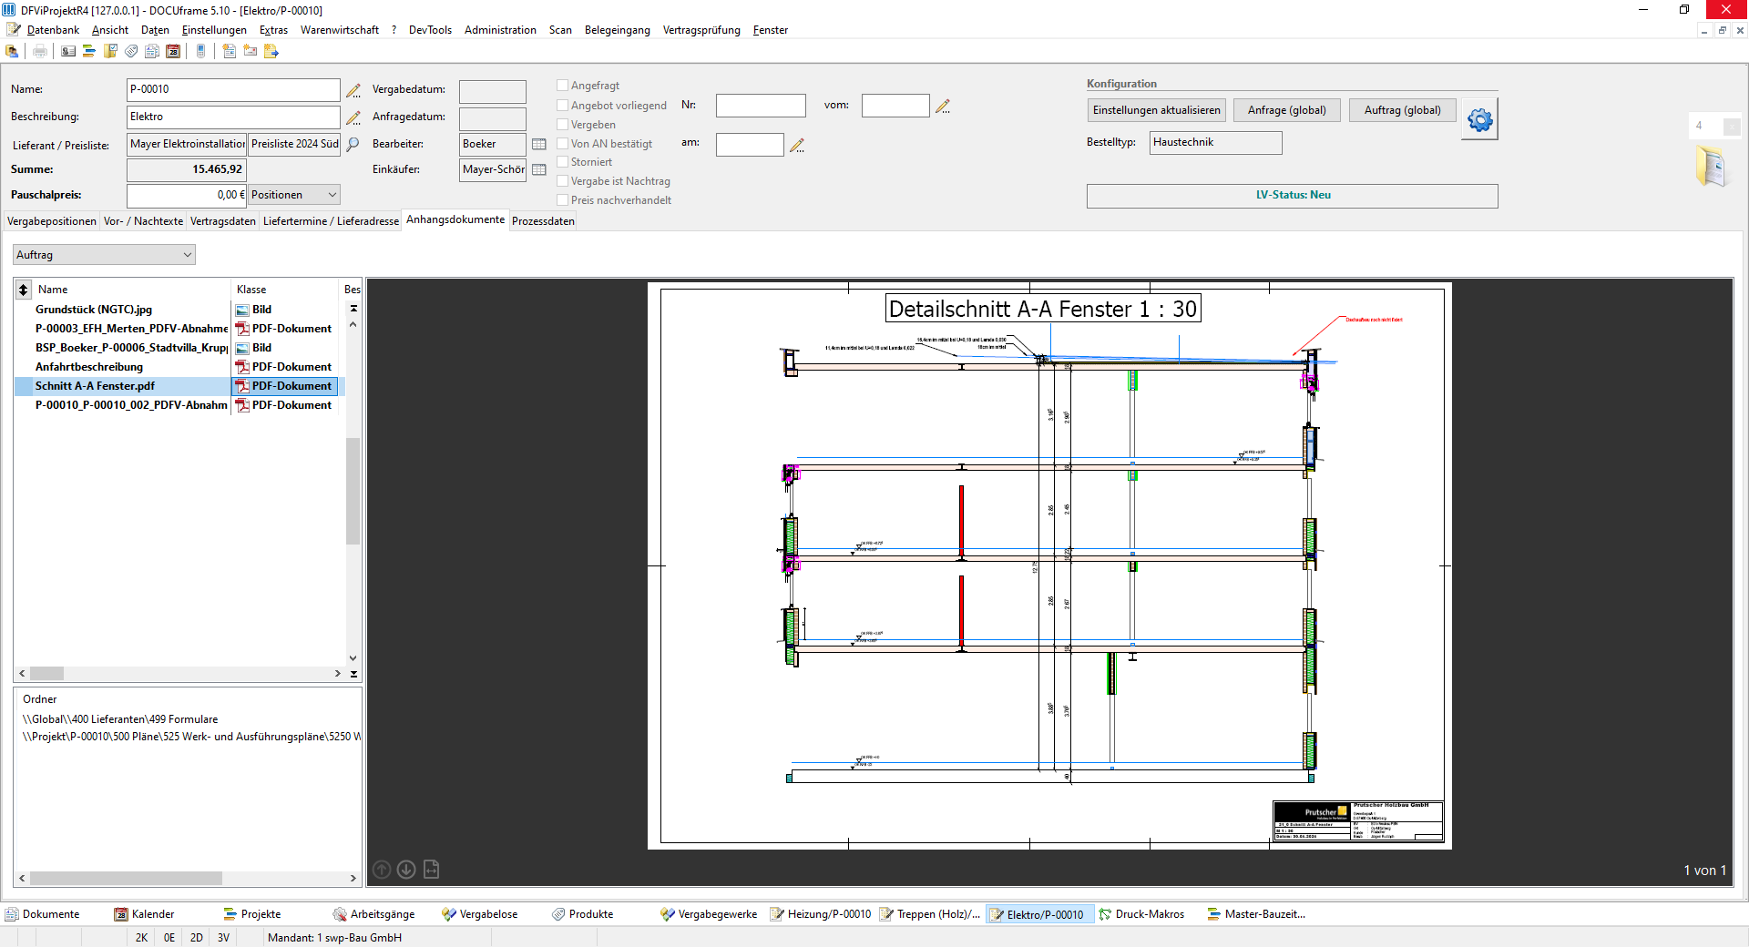The image size is (1749, 947).
Task: Click the users folder toolbar icon
Action: (x=13, y=51)
